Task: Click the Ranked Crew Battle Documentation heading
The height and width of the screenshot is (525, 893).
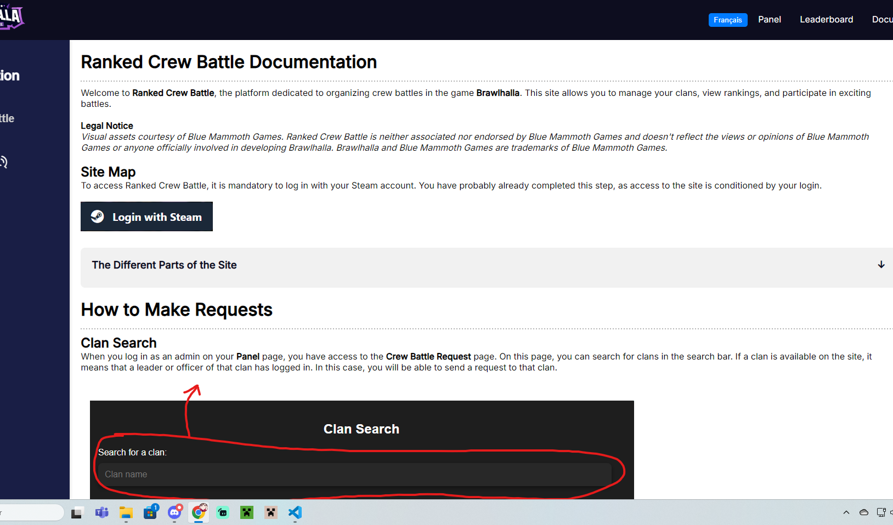Action: [x=229, y=62]
